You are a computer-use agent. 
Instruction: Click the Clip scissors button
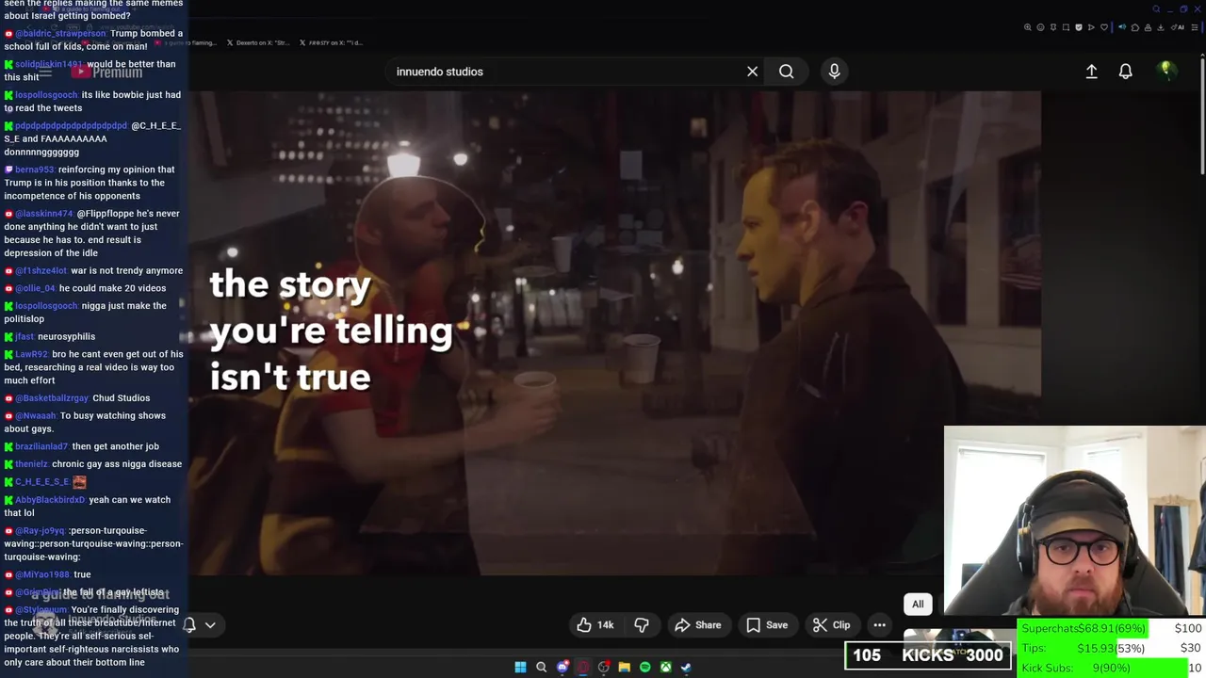(831, 624)
